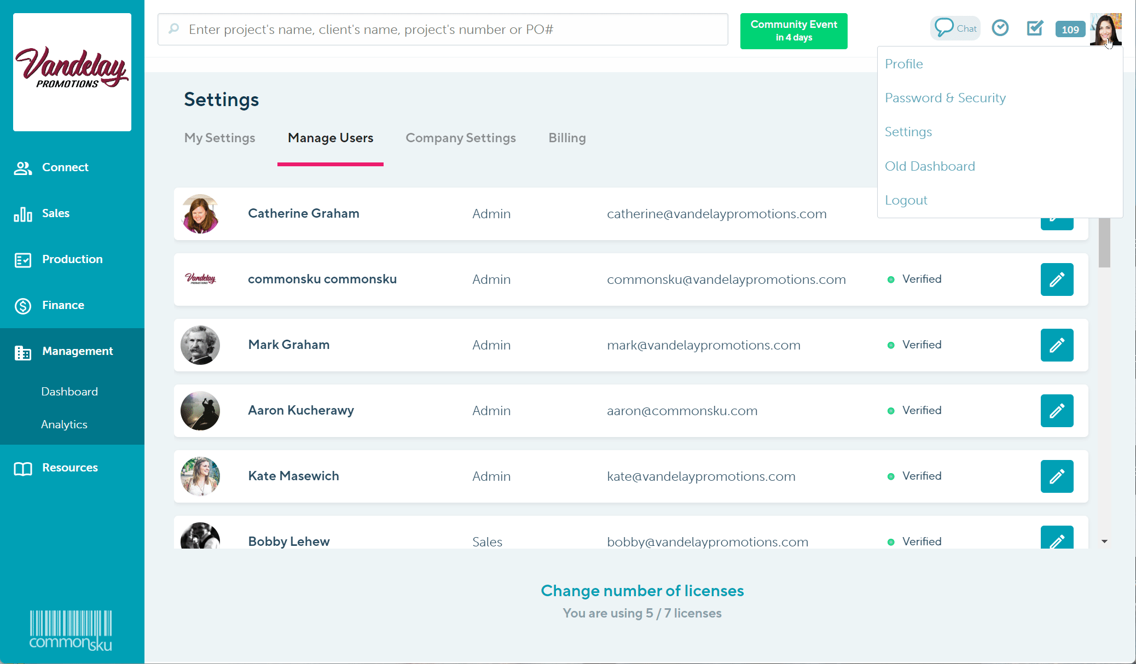Click the Community Event green button
This screenshot has height=664, width=1136.
(x=793, y=31)
